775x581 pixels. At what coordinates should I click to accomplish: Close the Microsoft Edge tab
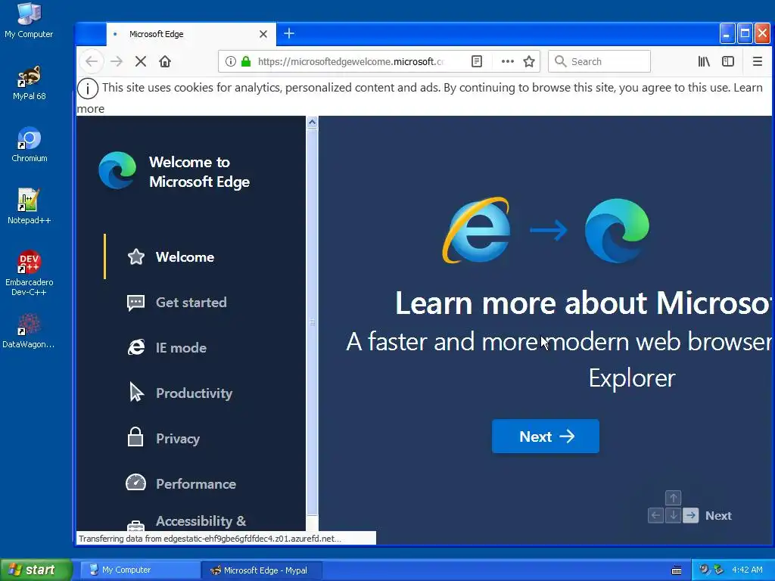point(263,34)
